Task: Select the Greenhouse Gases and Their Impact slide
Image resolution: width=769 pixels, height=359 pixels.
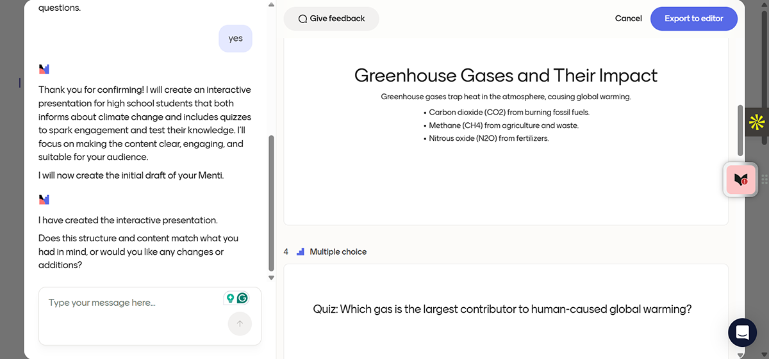Action: [x=506, y=128]
